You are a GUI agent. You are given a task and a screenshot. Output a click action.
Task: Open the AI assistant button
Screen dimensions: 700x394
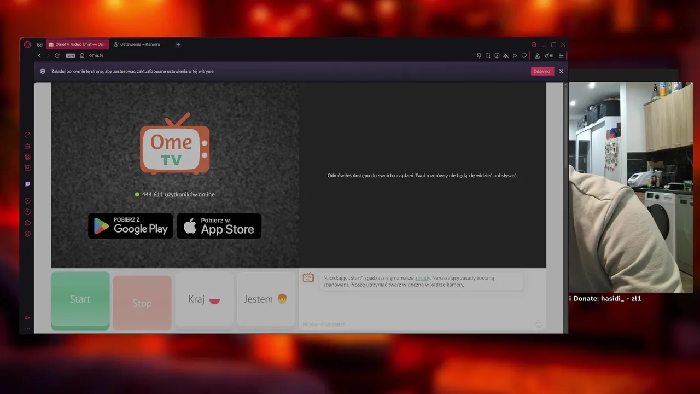[549, 55]
